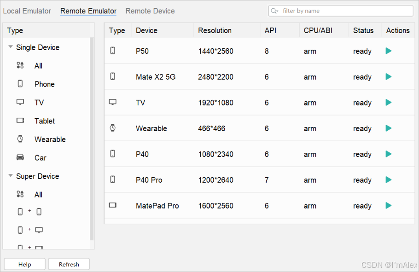Viewport: 419px width, 272px height.
Task: Click resolution 1200*2640 cell
Action: point(215,180)
